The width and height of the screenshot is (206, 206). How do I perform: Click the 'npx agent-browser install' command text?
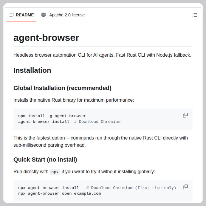coord(49,188)
